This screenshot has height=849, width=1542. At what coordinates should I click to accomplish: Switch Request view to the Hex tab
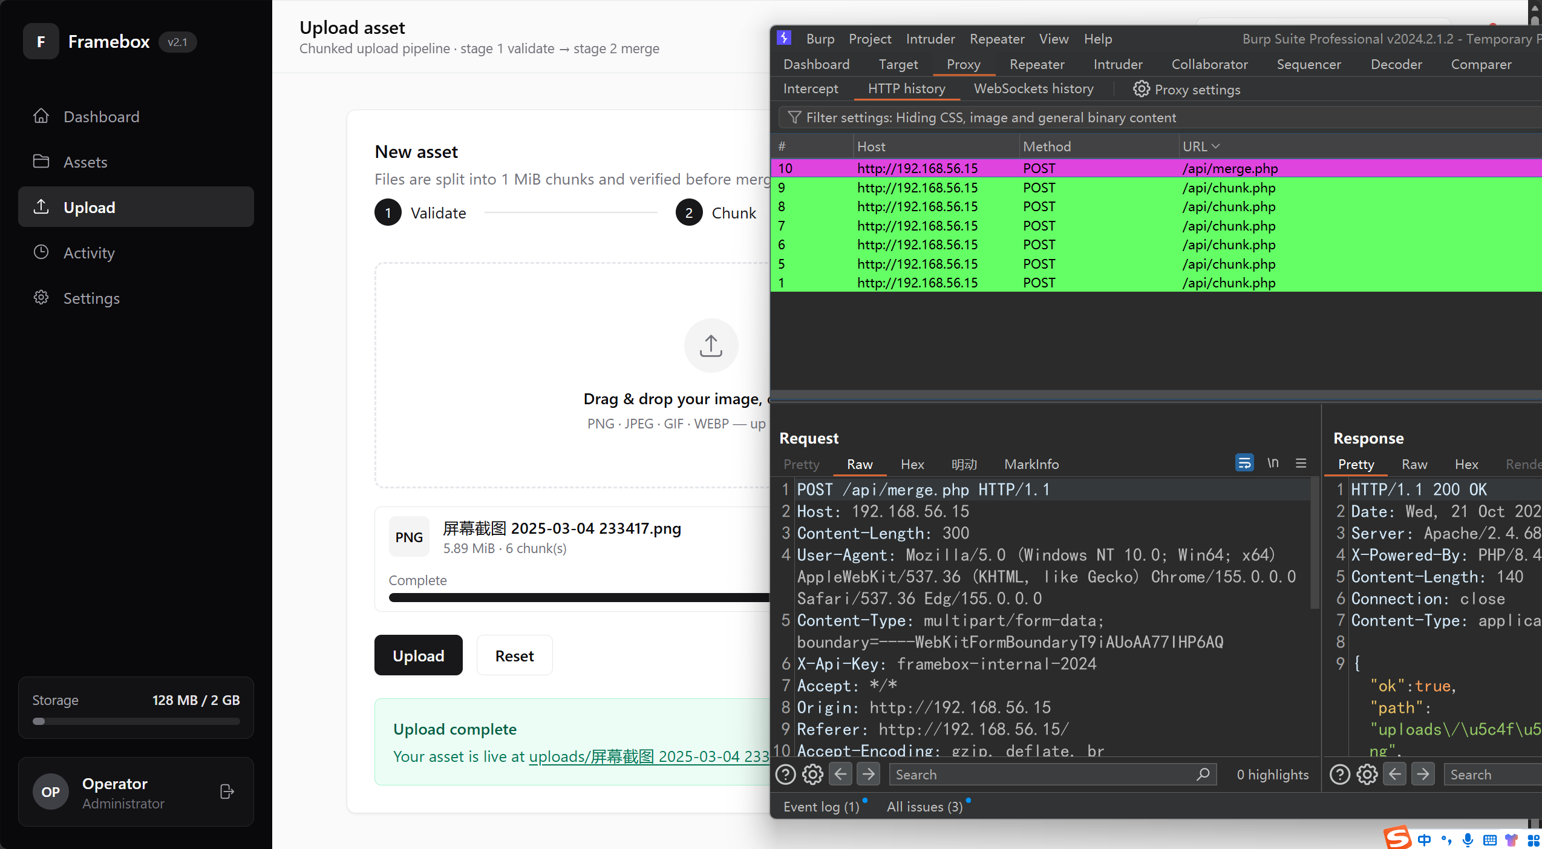coord(912,464)
